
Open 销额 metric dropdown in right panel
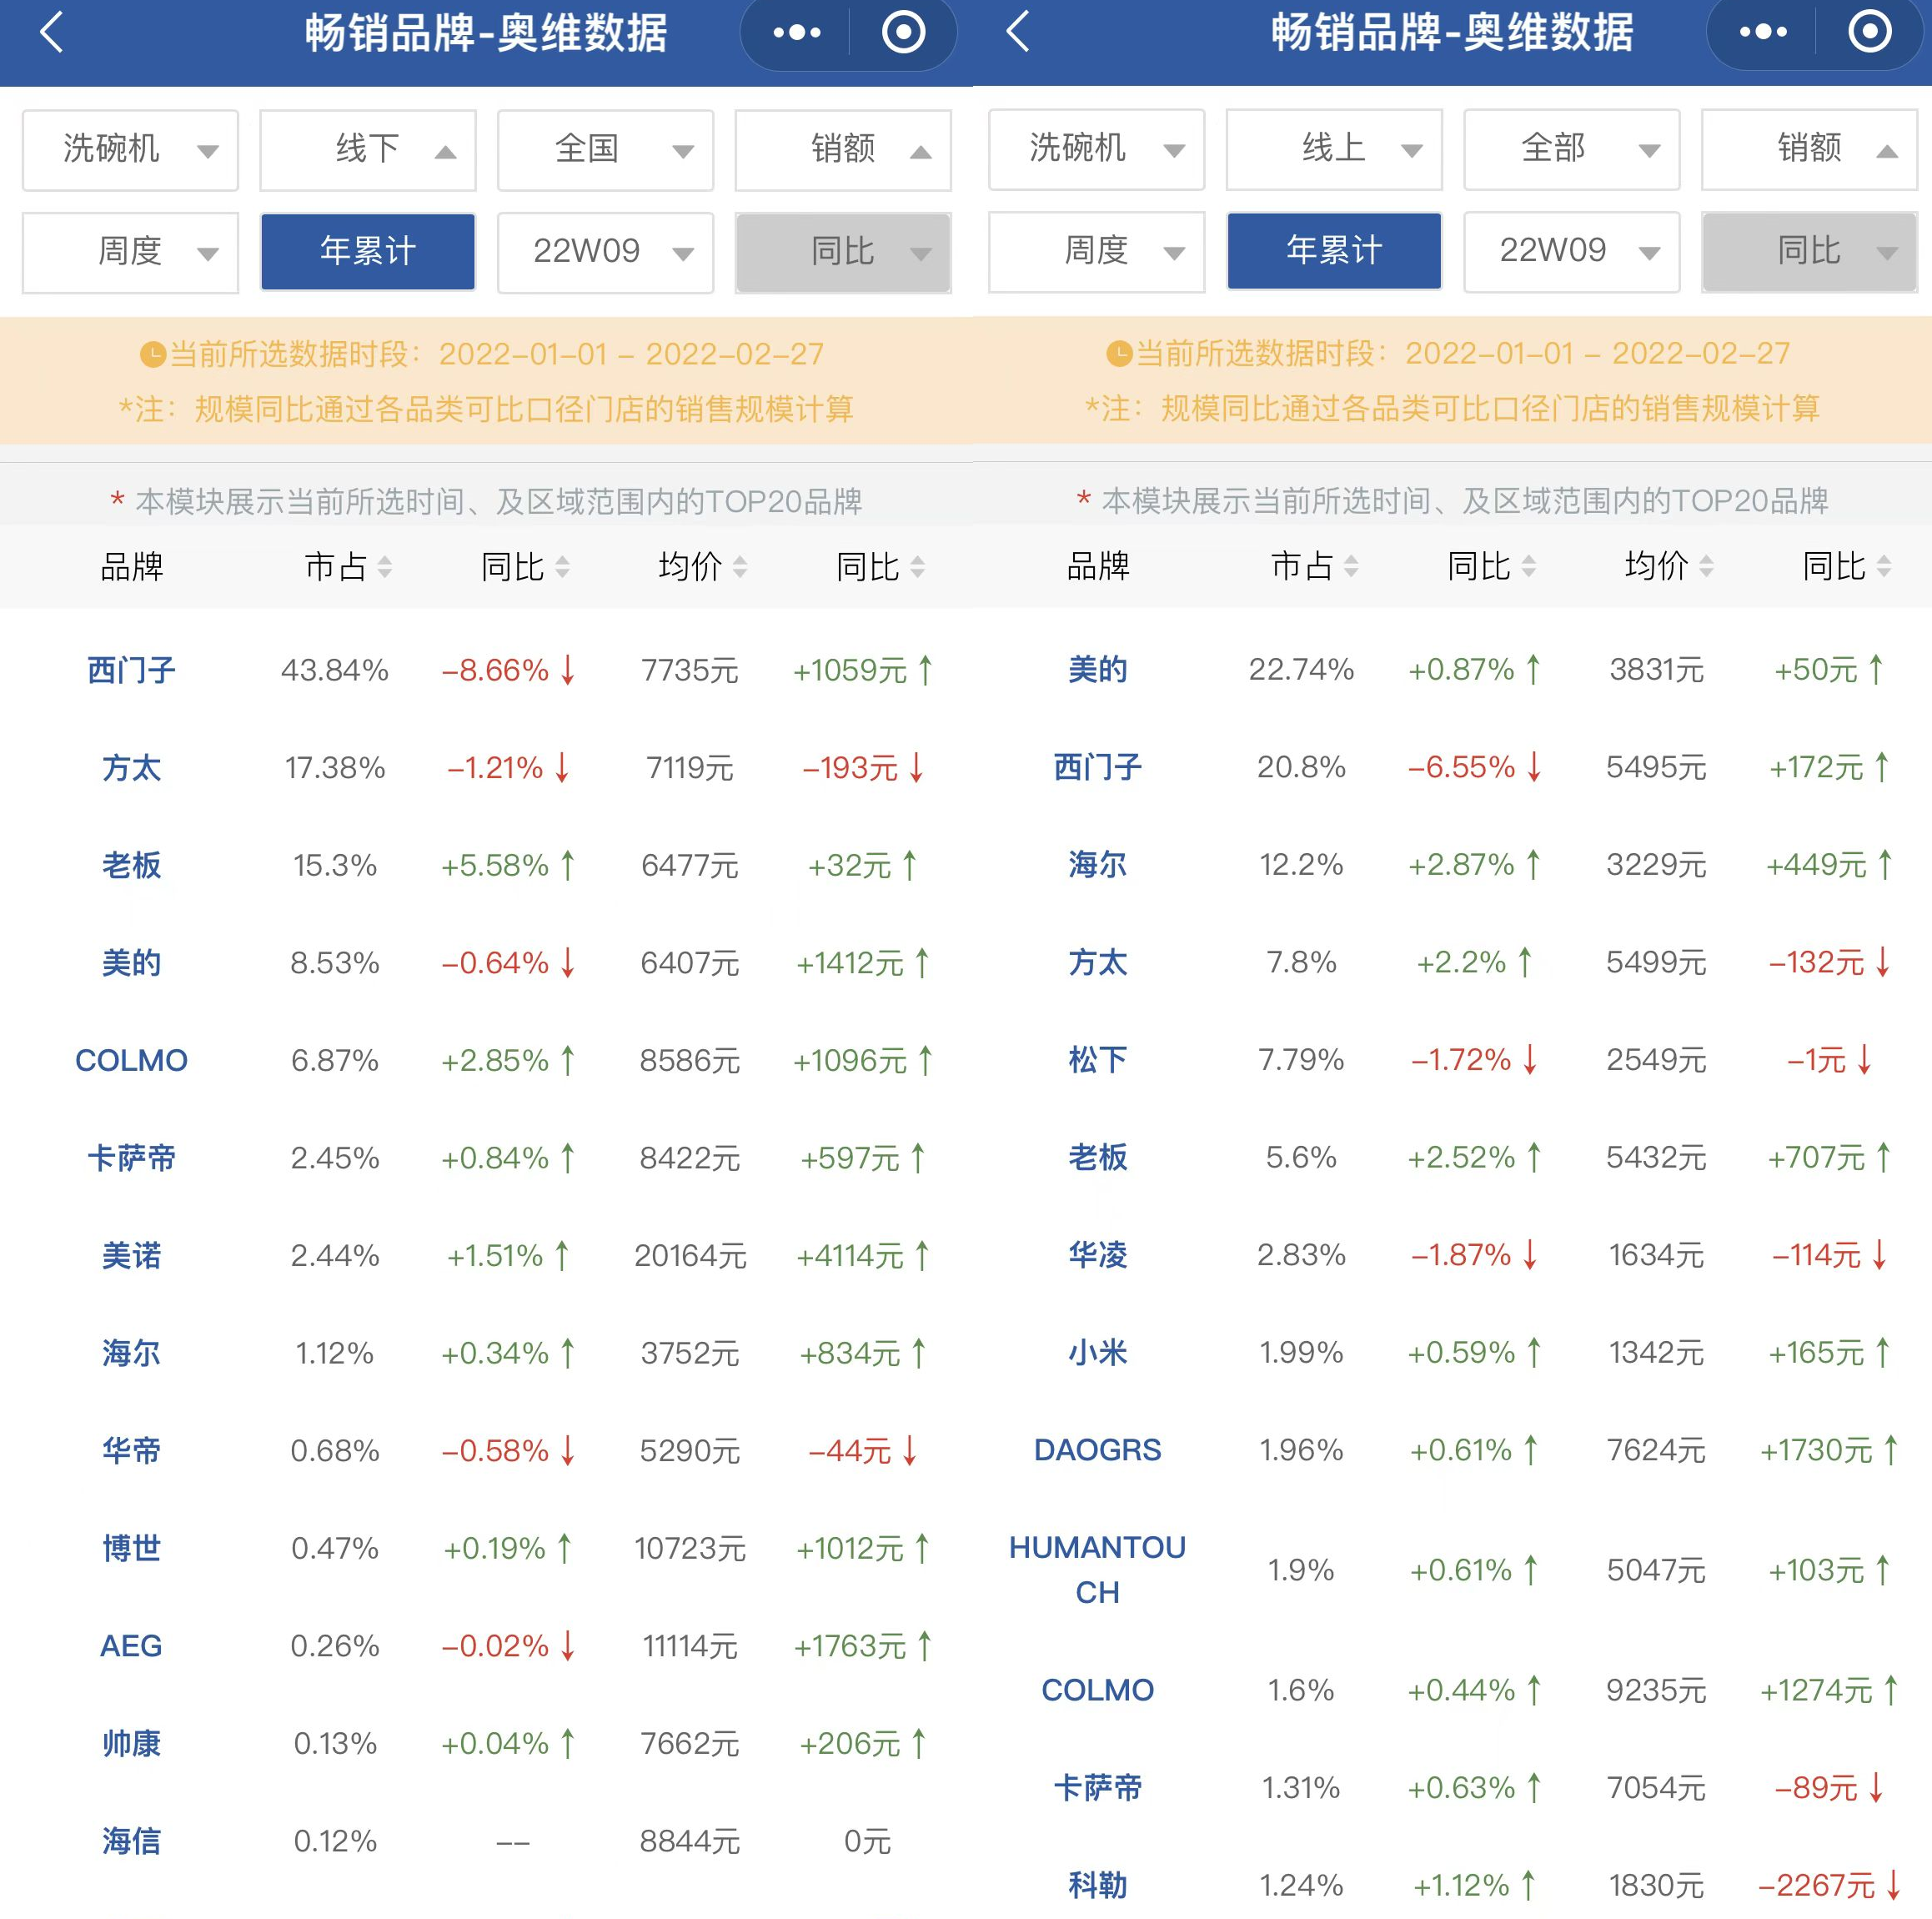1809,149
